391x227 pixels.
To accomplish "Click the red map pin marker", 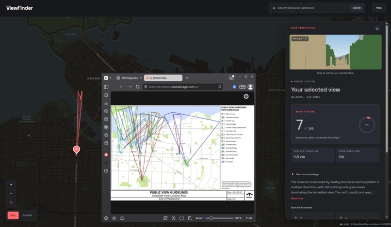I will pyautogui.click(x=77, y=150).
